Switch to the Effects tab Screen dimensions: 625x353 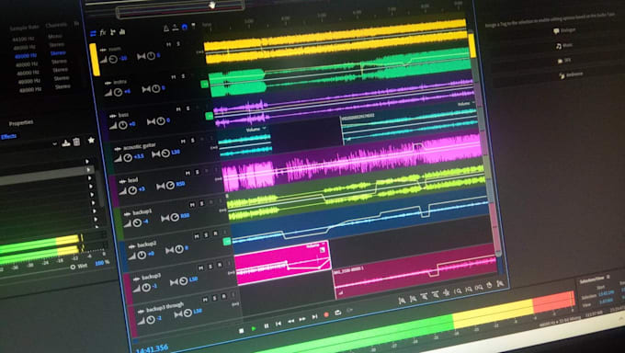8,137
